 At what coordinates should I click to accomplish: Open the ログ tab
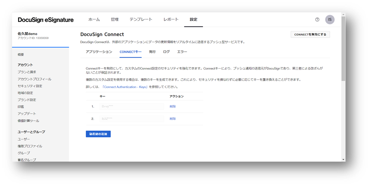(166, 52)
